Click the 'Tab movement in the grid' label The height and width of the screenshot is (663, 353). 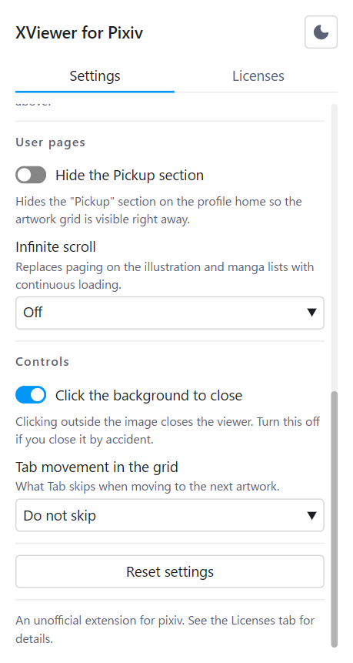pyautogui.click(x=97, y=467)
